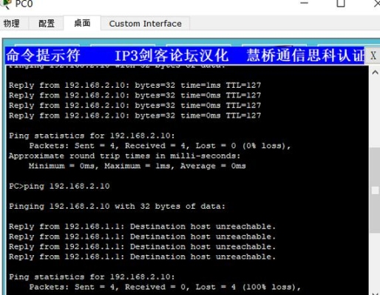
Task: Click the 'Pinging 192.168.2.10 with 32 bytes of data:' line below PC>ping
Action: pos(117,206)
